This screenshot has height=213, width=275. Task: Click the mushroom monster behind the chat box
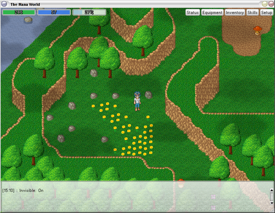(181, 183)
